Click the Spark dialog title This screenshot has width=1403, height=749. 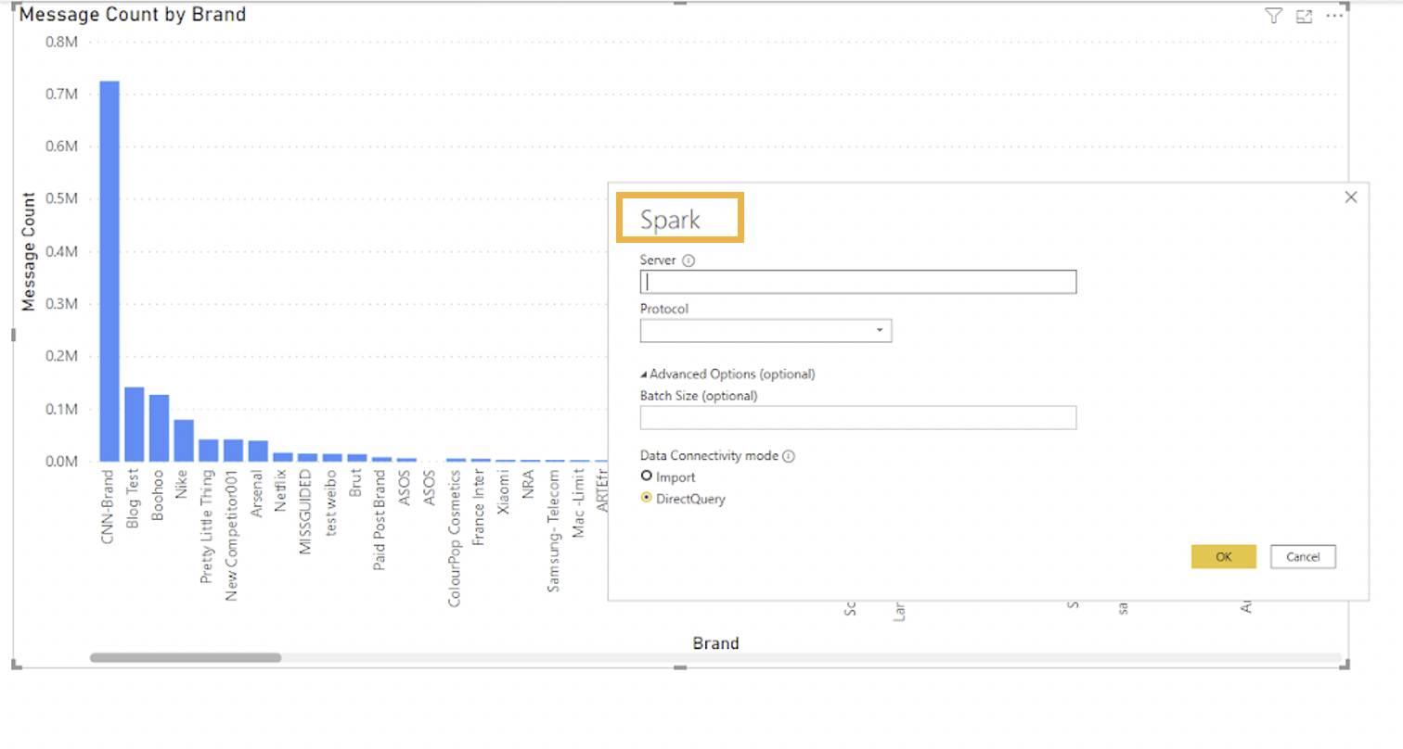(670, 220)
